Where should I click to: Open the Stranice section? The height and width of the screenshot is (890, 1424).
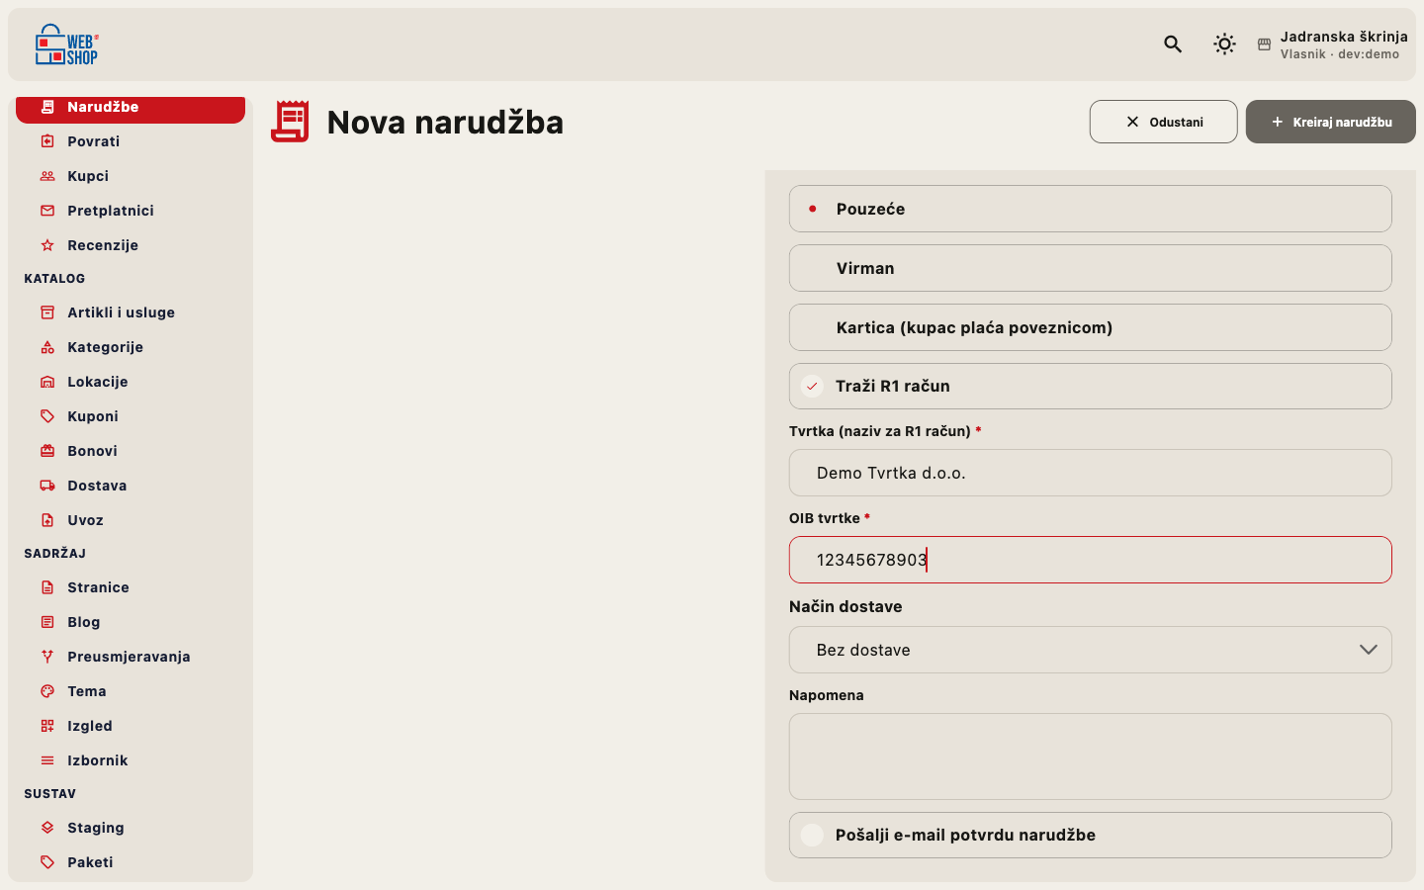click(131, 587)
